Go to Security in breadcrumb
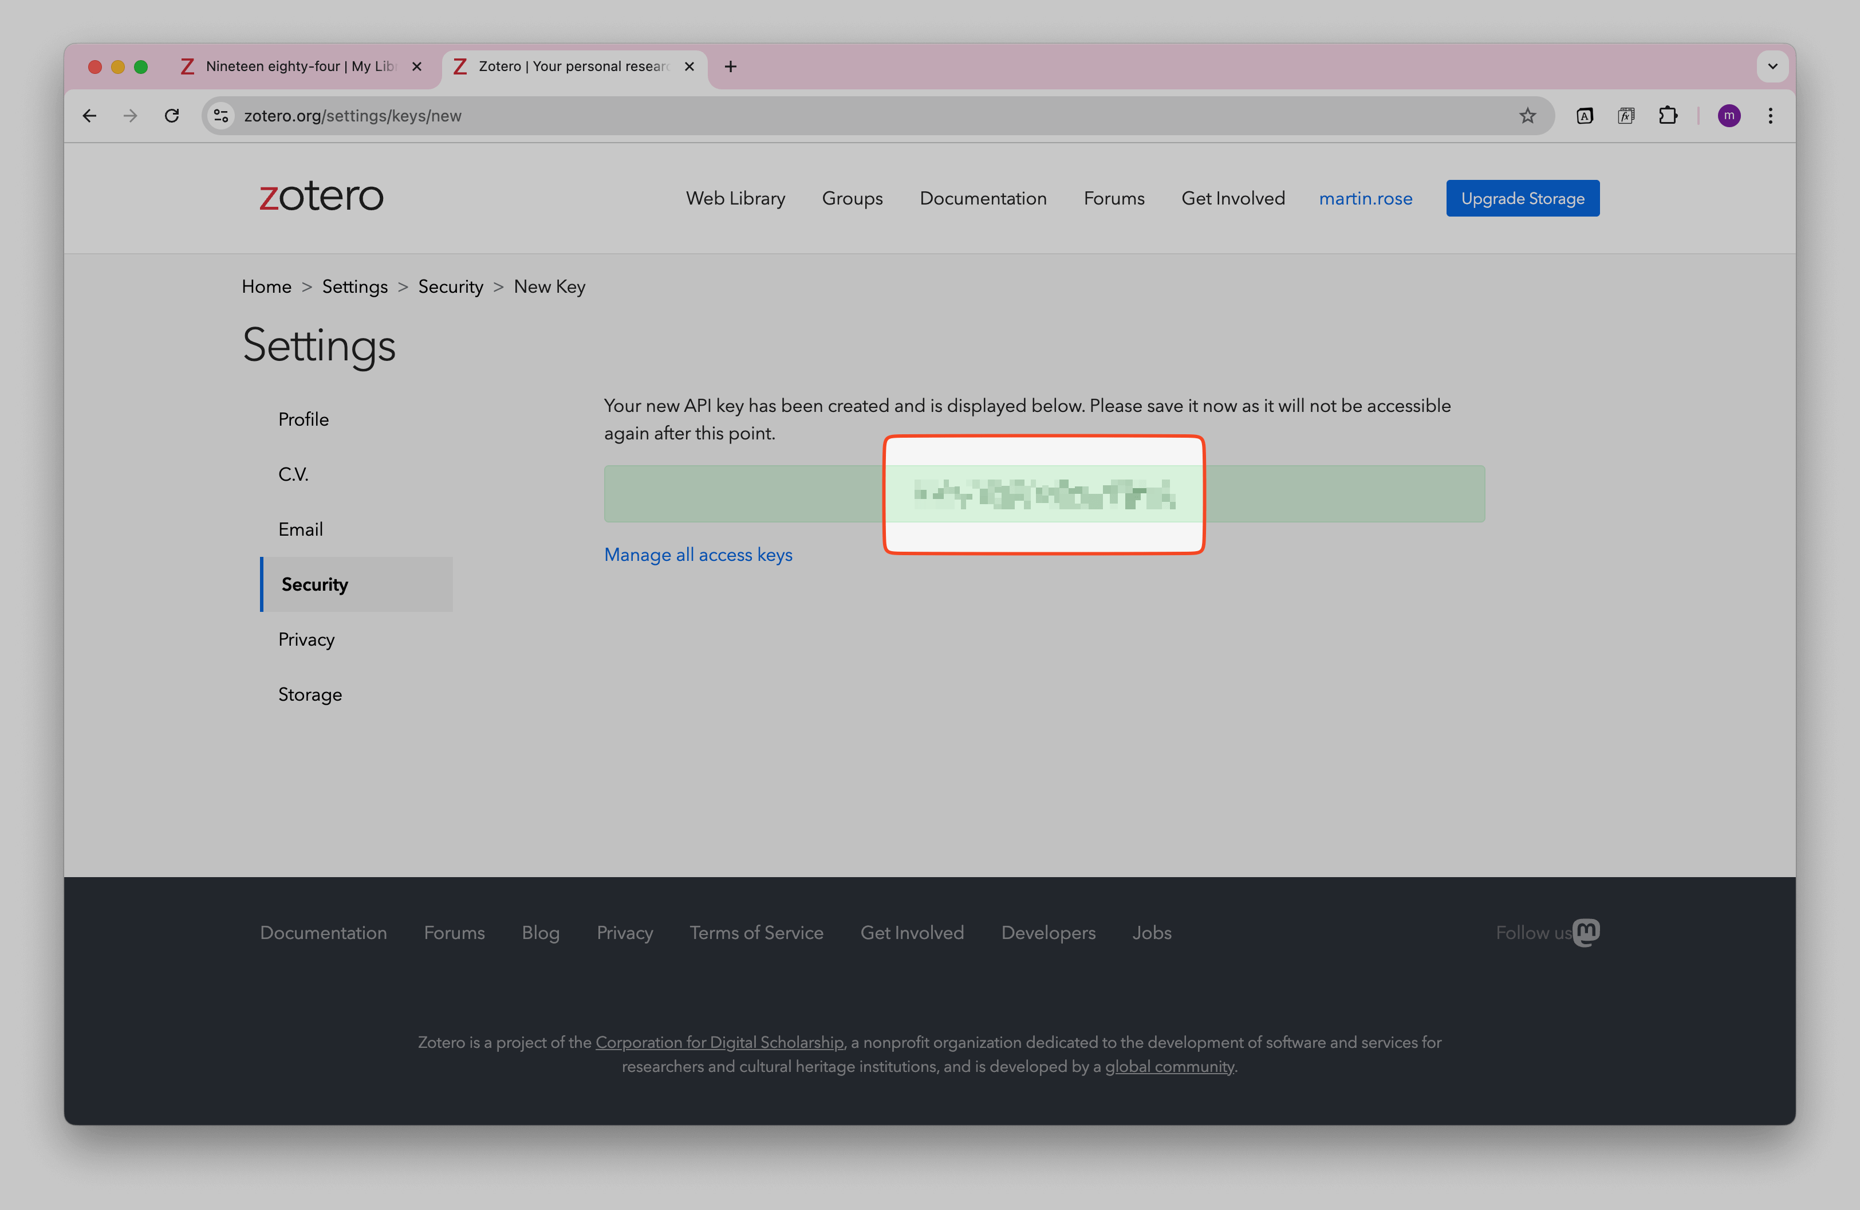The height and width of the screenshot is (1210, 1860). point(450,287)
